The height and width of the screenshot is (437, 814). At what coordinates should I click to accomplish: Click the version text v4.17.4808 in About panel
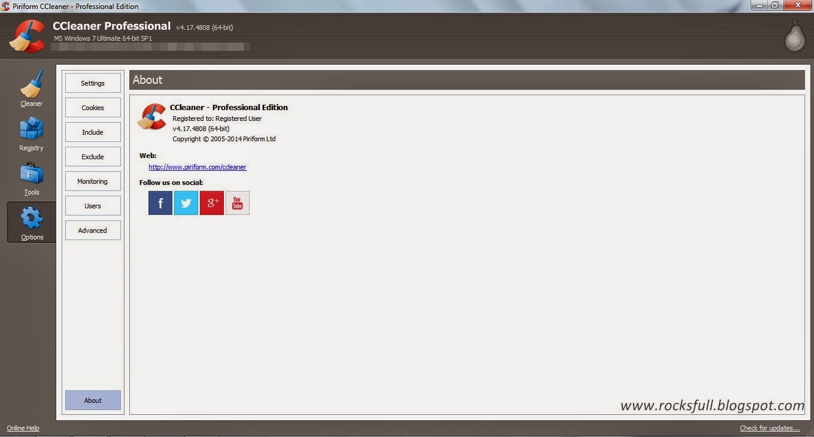pyautogui.click(x=201, y=129)
